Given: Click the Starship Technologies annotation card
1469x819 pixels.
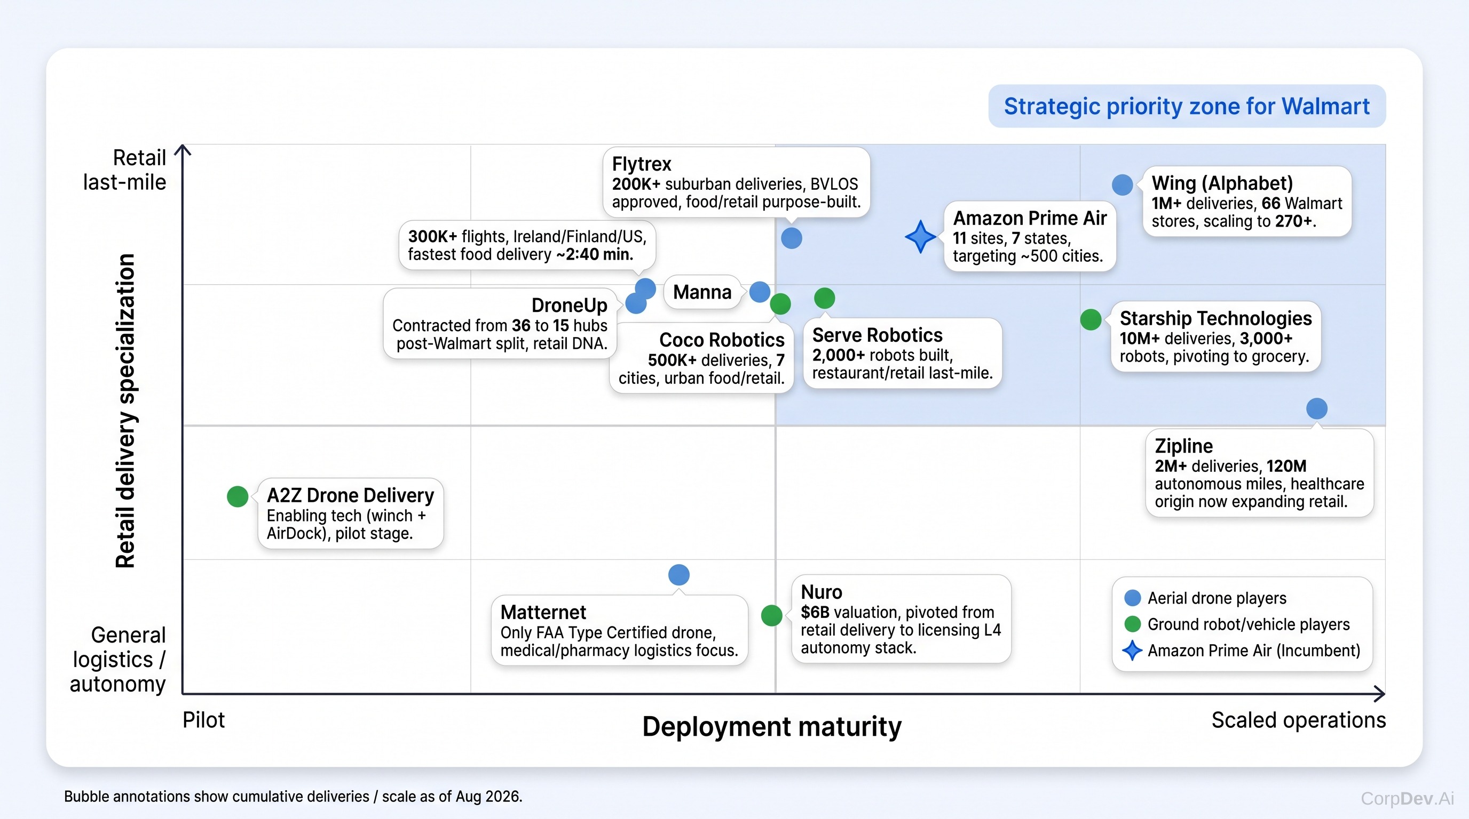Looking at the screenshot, I should click(1215, 336).
